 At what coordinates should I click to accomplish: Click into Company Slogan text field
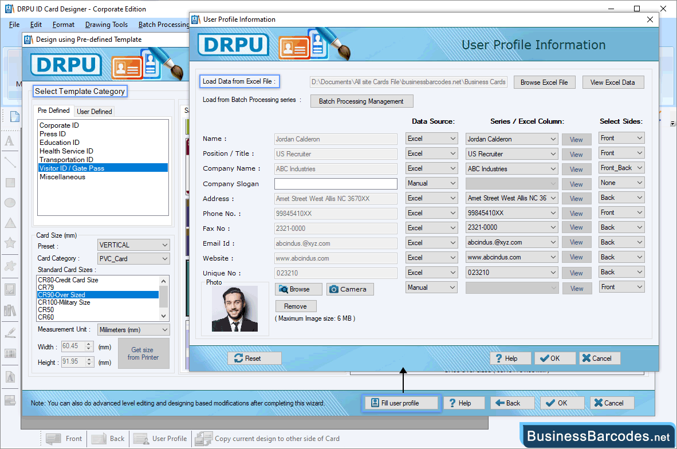coord(336,183)
